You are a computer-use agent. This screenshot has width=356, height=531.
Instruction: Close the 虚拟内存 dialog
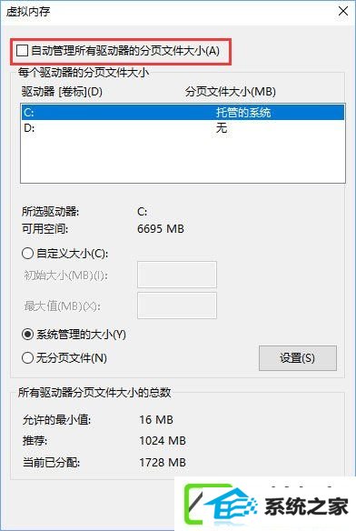[343, 11]
